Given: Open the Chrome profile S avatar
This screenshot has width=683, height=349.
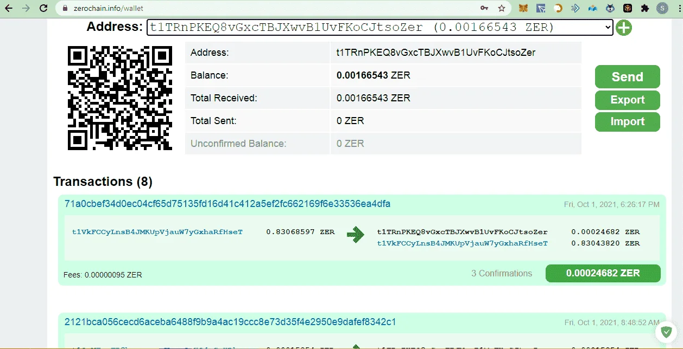Looking at the screenshot, I should 662,9.
